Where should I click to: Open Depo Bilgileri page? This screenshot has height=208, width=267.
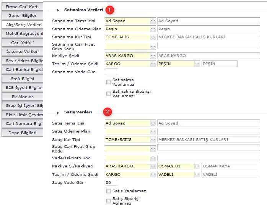point(22,133)
